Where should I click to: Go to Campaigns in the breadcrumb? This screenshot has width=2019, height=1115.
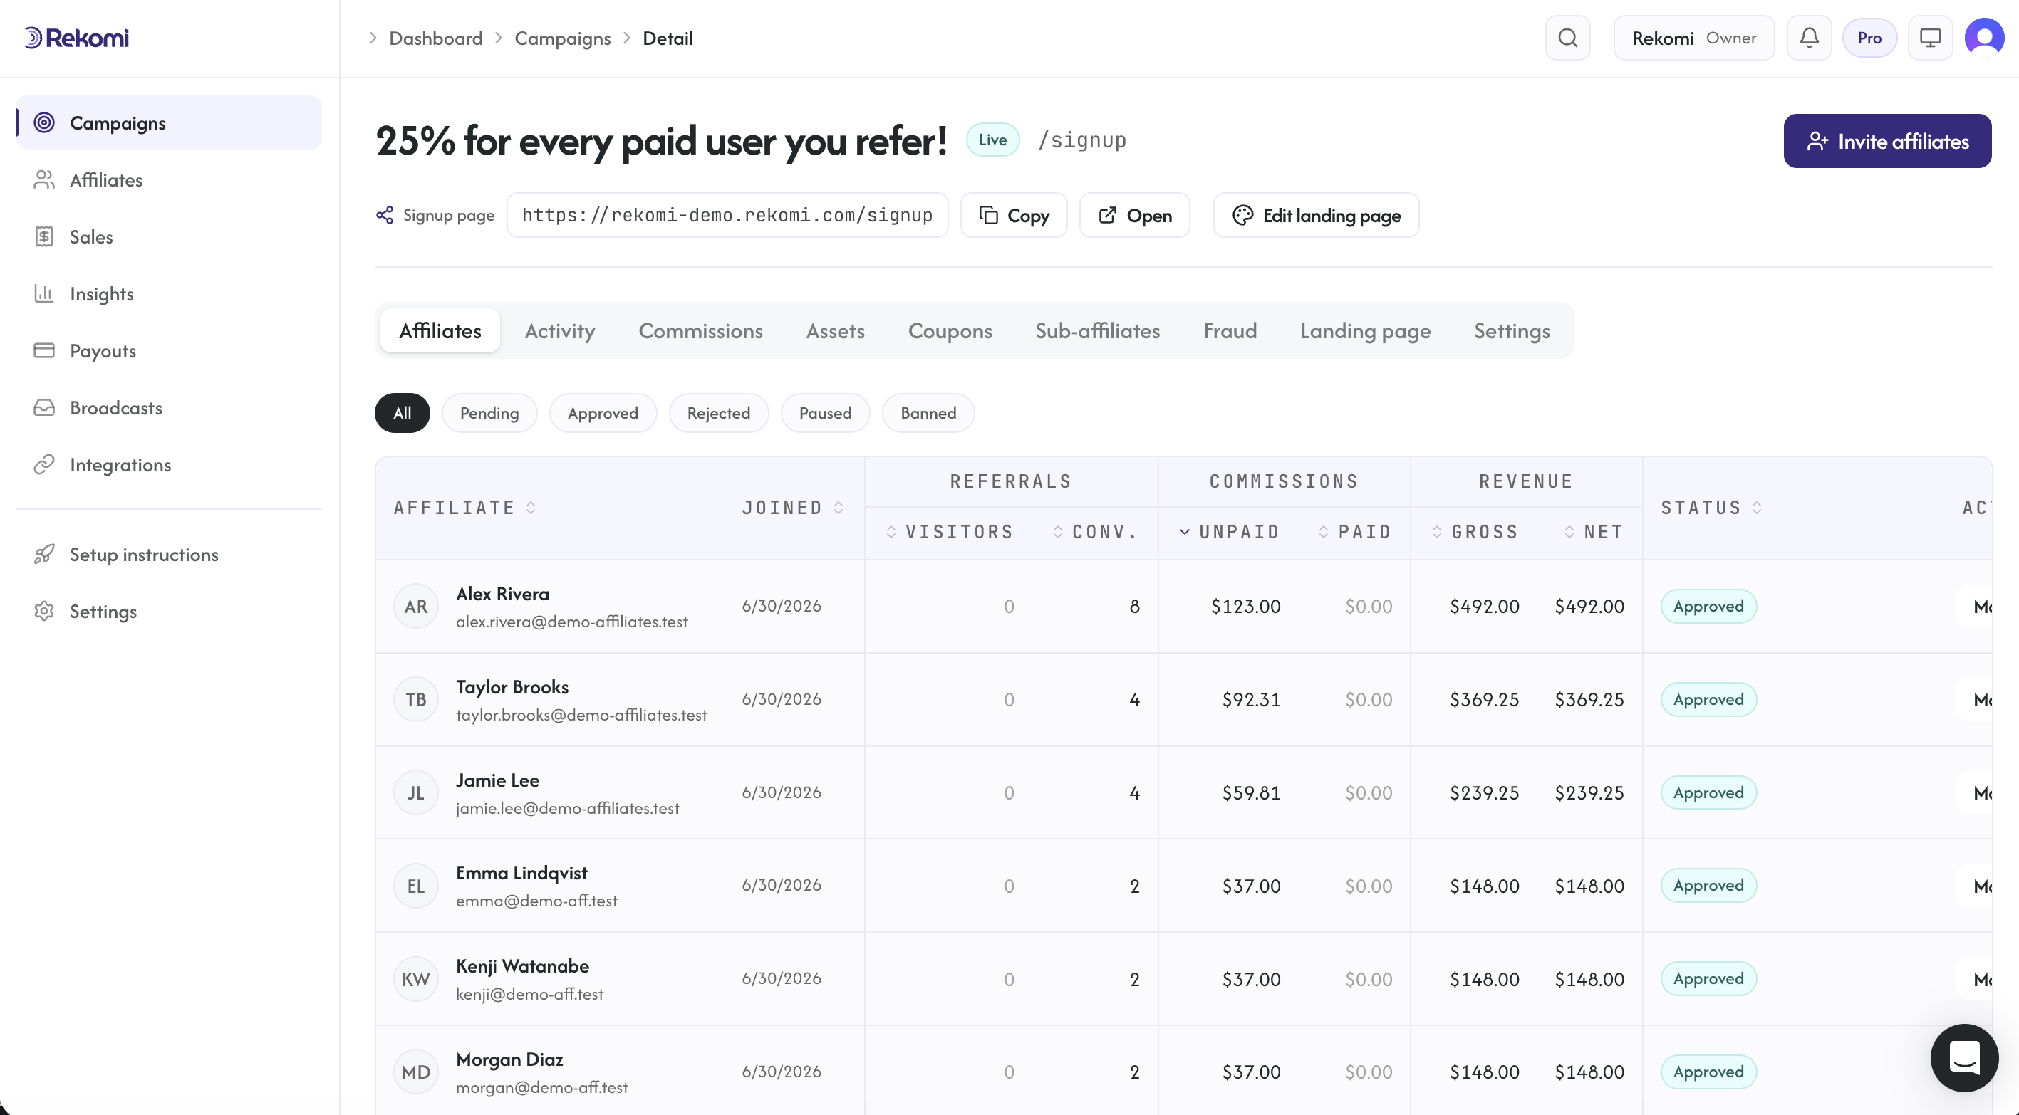(x=562, y=38)
